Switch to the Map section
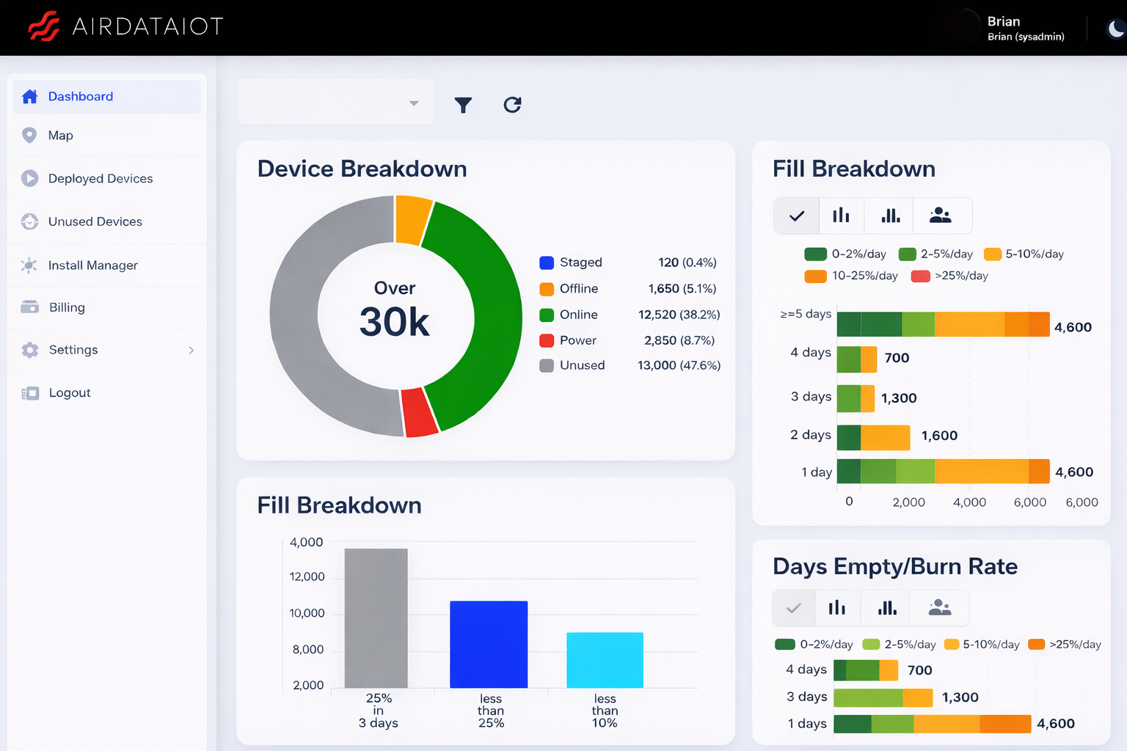The image size is (1127, 751). click(x=60, y=135)
